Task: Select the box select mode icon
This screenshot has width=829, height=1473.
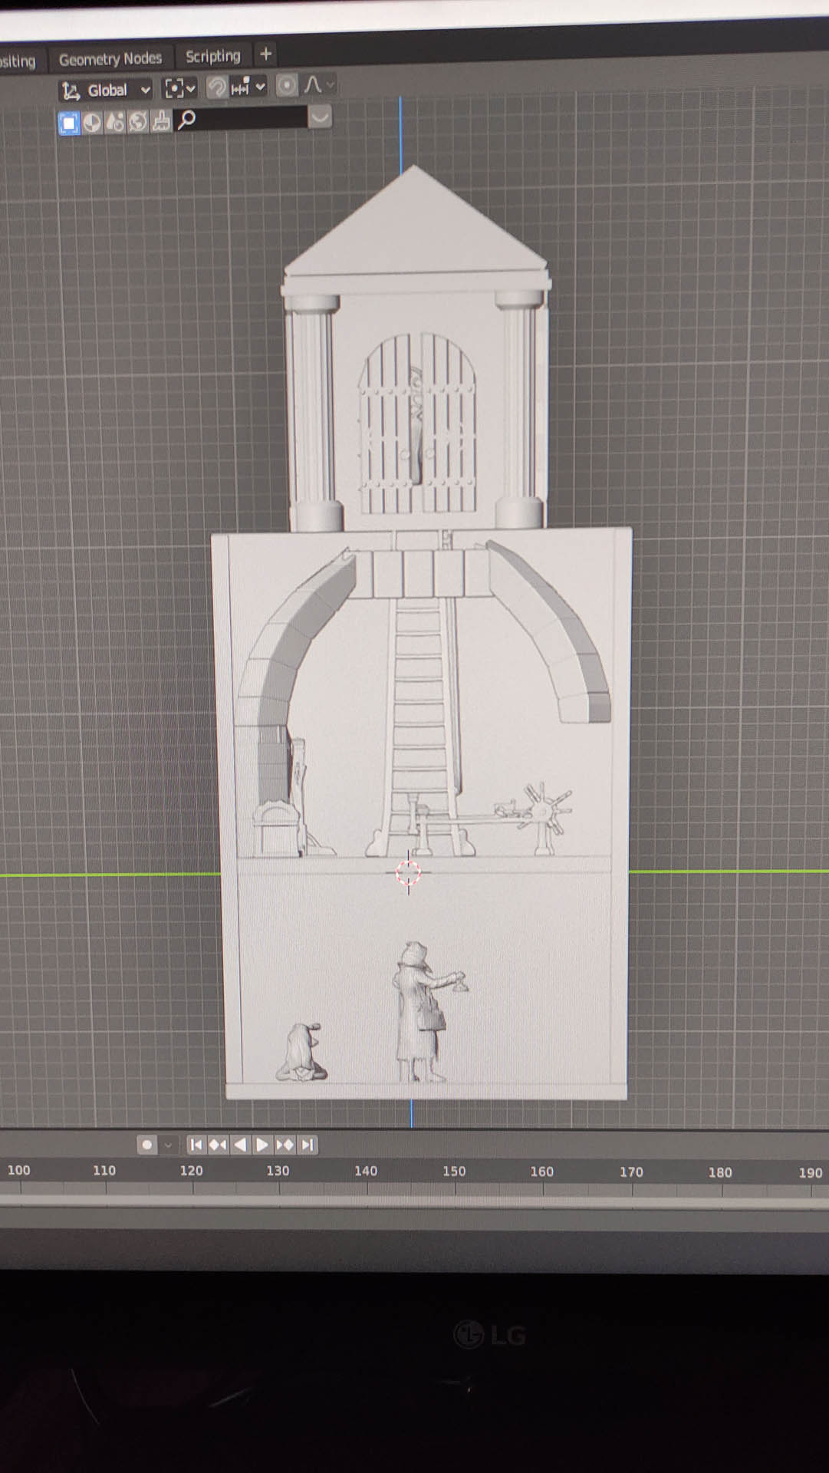Action: point(69,123)
